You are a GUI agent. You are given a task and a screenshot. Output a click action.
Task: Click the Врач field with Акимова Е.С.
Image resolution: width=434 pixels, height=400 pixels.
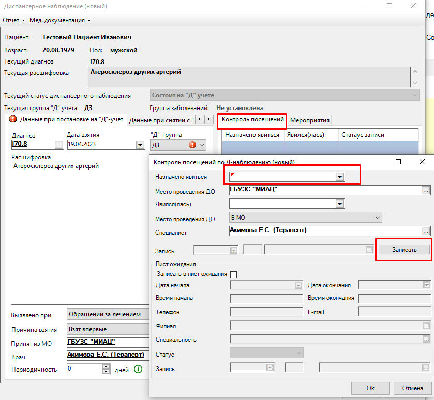(x=108, y=355)
